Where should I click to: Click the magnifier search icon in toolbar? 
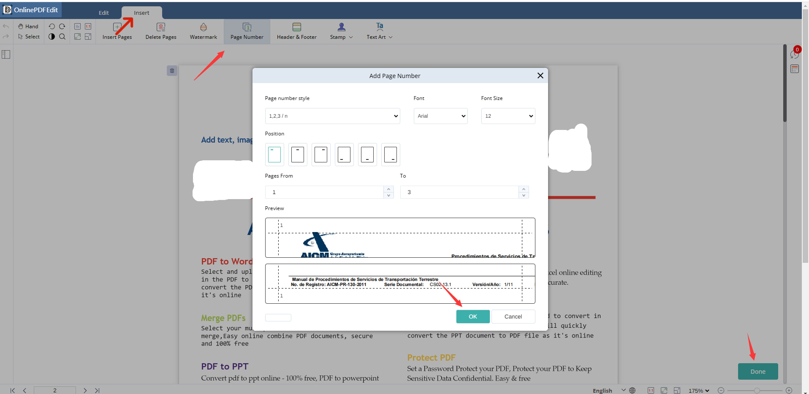tap(62, 37)
